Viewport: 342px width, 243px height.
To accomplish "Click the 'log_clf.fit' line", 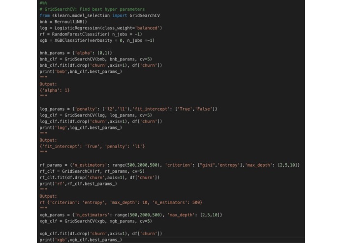I will click(x=101, y=121).
